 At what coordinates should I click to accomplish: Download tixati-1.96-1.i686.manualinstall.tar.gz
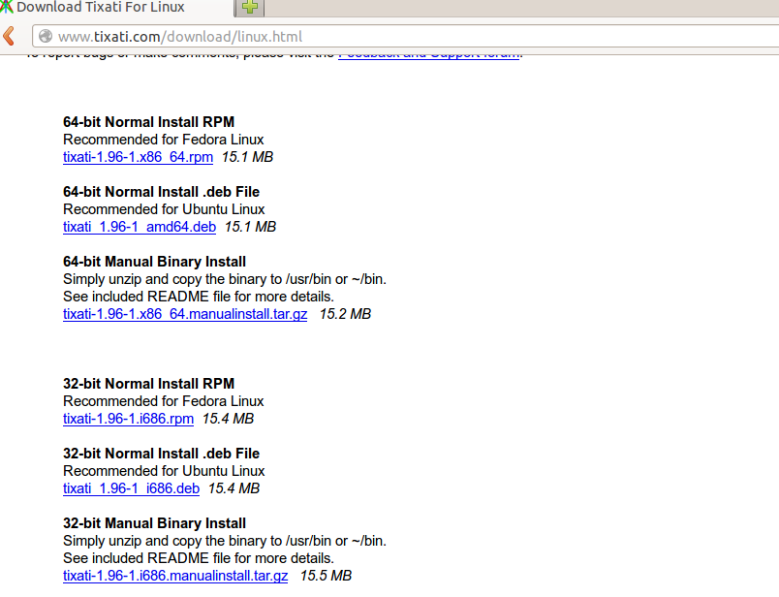[x=175, y=576]
